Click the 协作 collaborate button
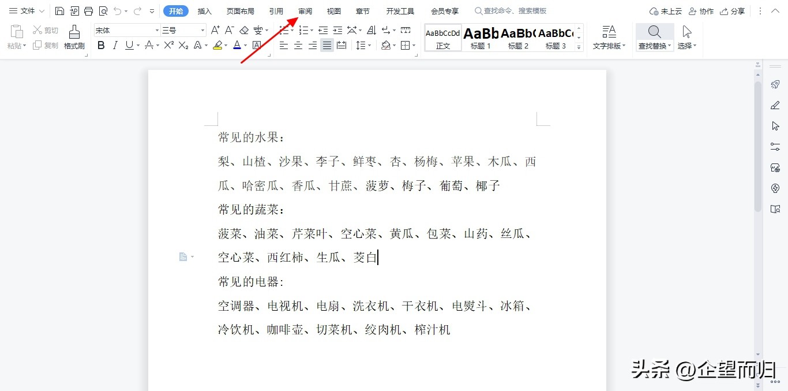 pos(701,11)
